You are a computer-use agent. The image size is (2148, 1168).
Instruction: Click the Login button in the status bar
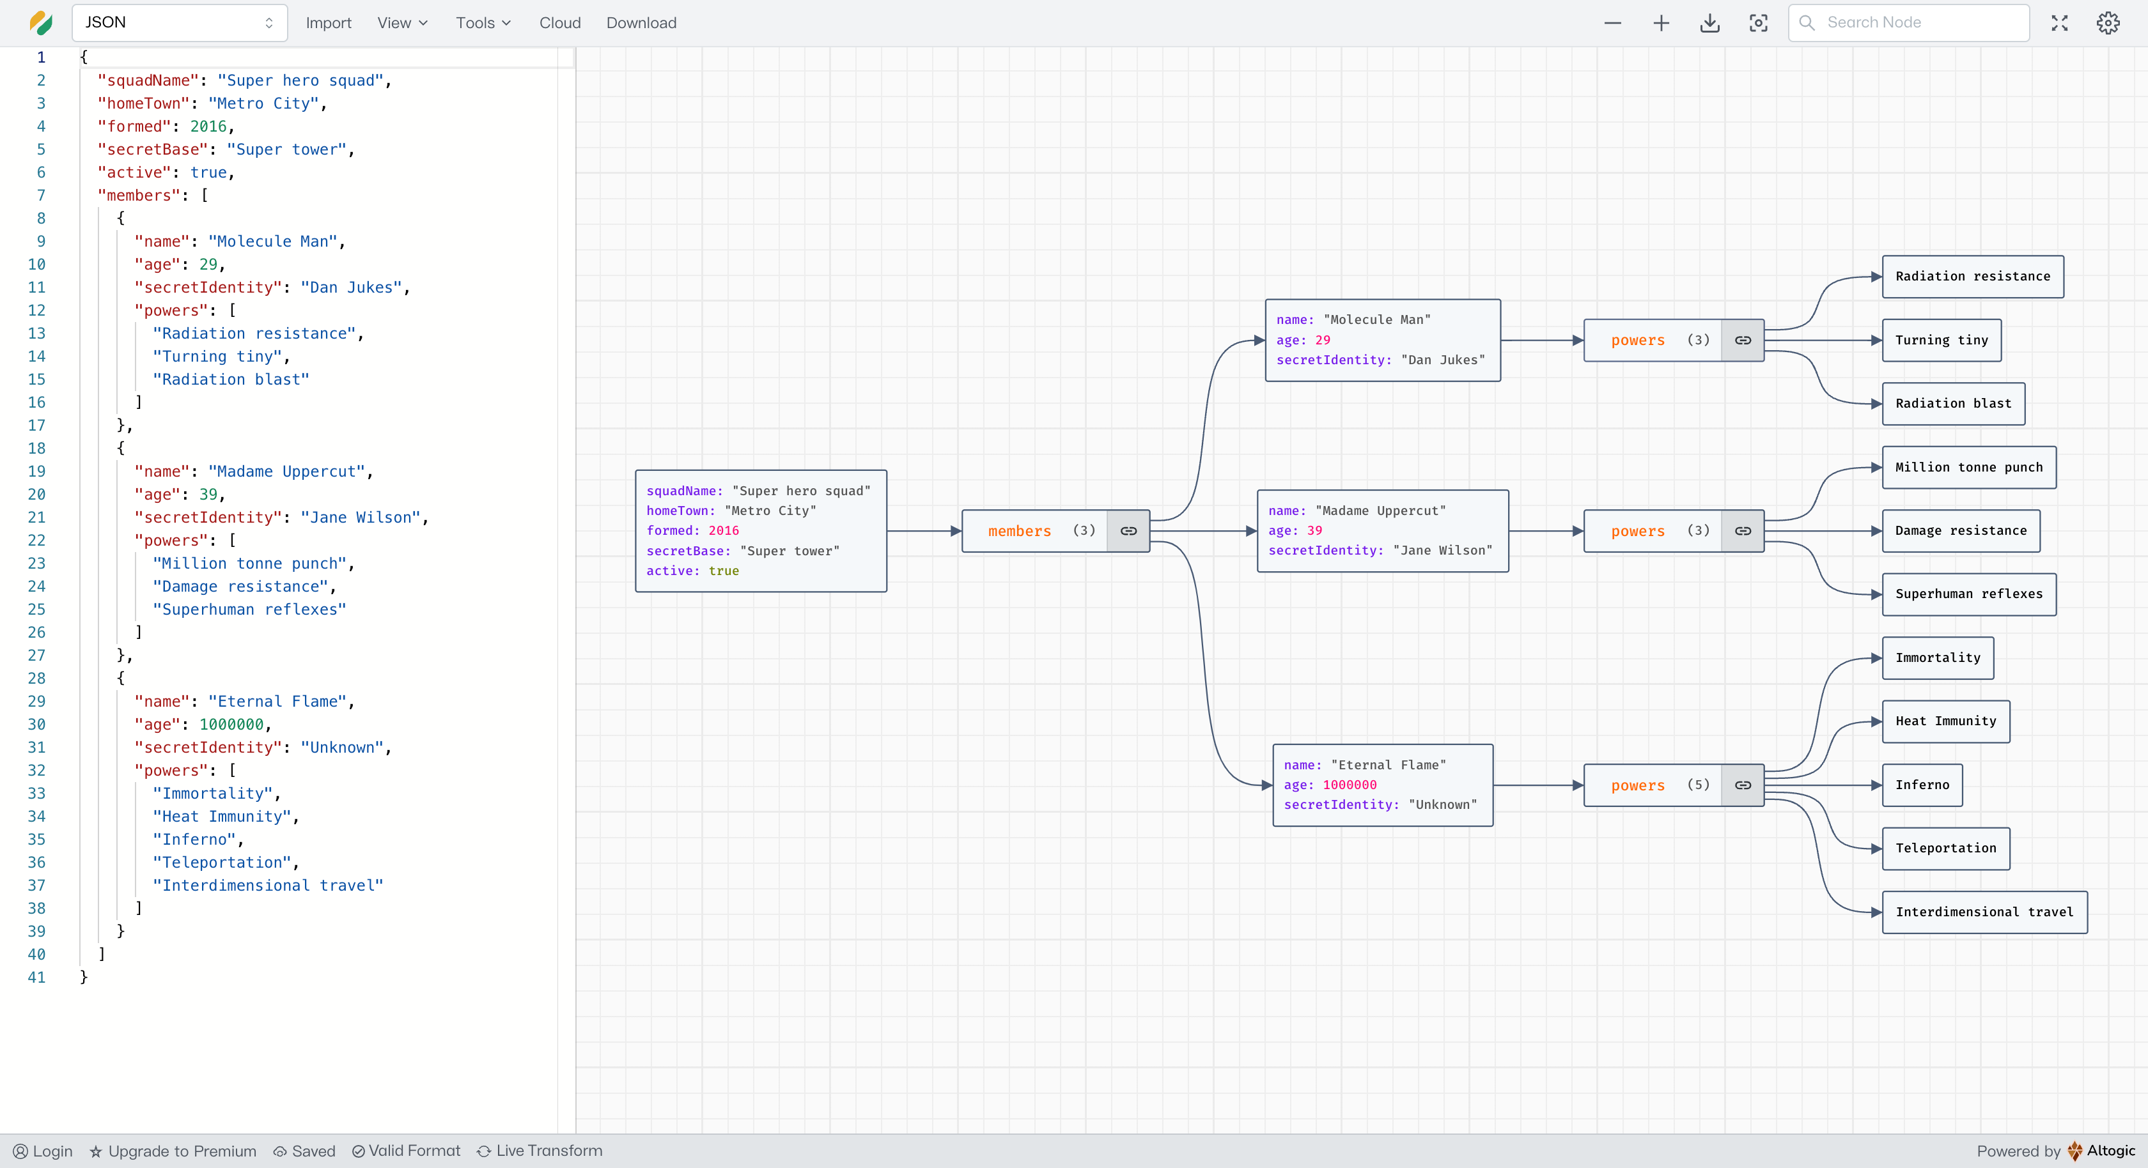pos(43,1151)
